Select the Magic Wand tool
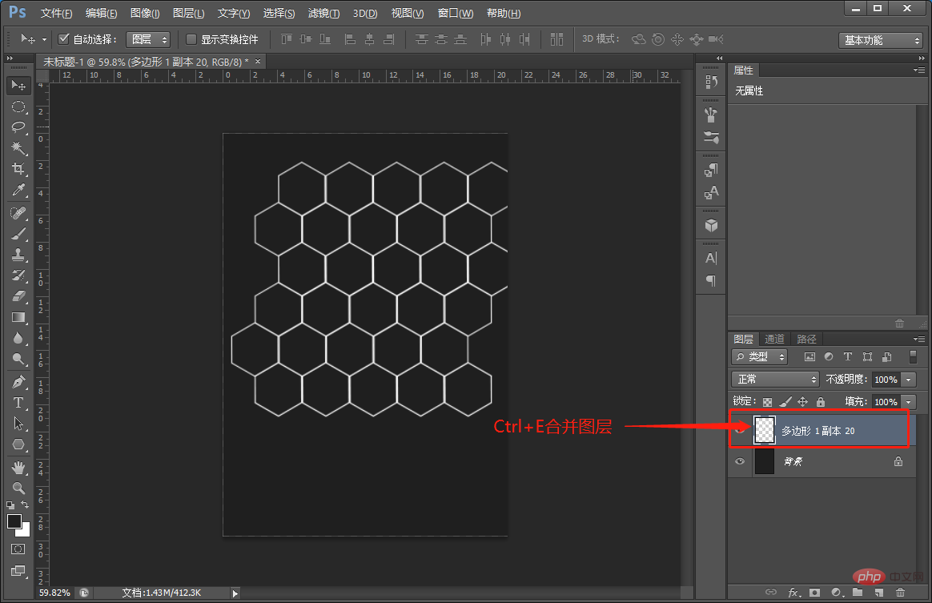Image resolution: width=932 pixels, height=603 pixels. 18,147
